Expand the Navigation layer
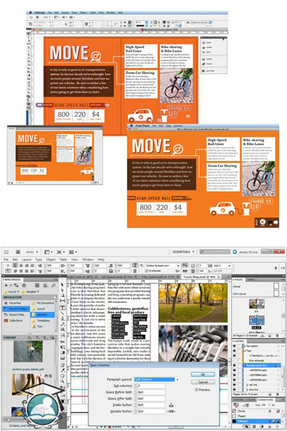Screen dimensions: 287x431 point(244,346)
